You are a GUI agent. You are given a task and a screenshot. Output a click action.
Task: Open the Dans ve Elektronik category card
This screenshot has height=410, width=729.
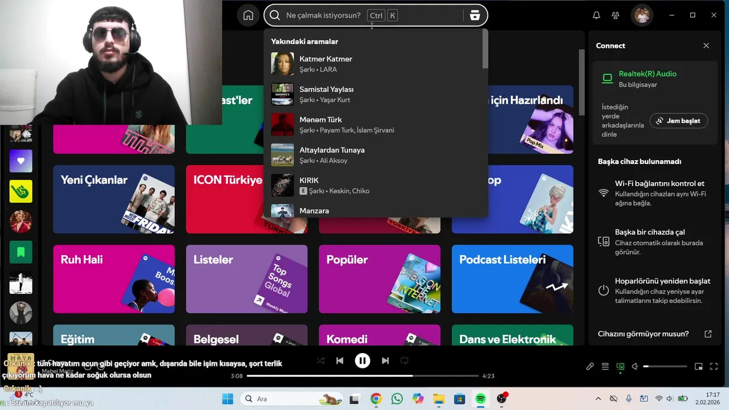(x=513, y=335)
